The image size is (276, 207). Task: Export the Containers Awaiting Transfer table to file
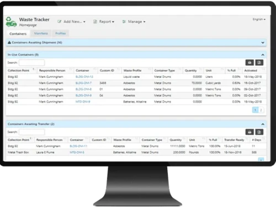259,132
